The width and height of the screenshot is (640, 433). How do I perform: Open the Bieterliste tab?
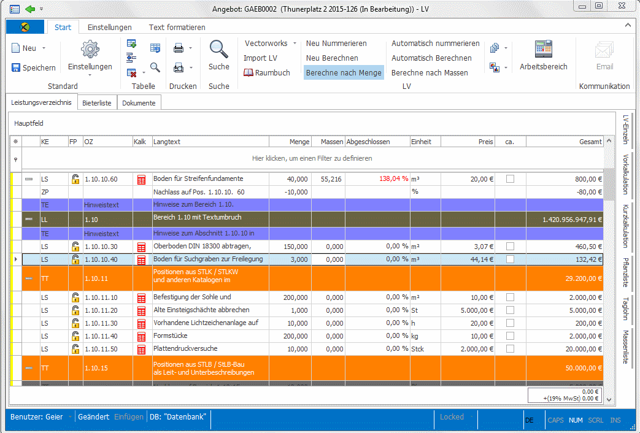[x=97, y=103]
